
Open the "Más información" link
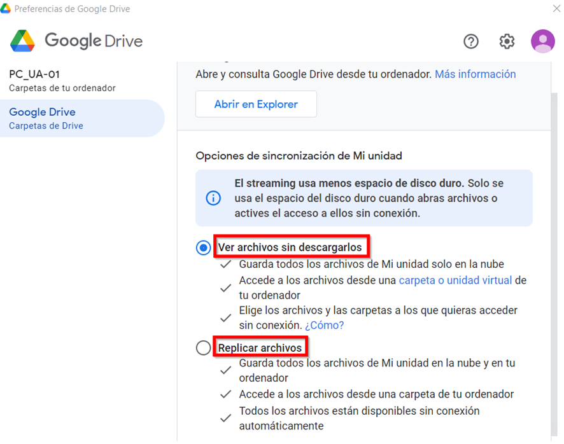tap(475, 74)
